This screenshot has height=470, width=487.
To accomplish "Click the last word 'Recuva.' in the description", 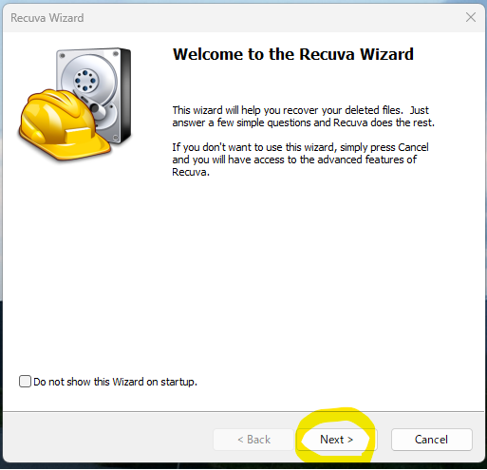I will pos(191,172).
